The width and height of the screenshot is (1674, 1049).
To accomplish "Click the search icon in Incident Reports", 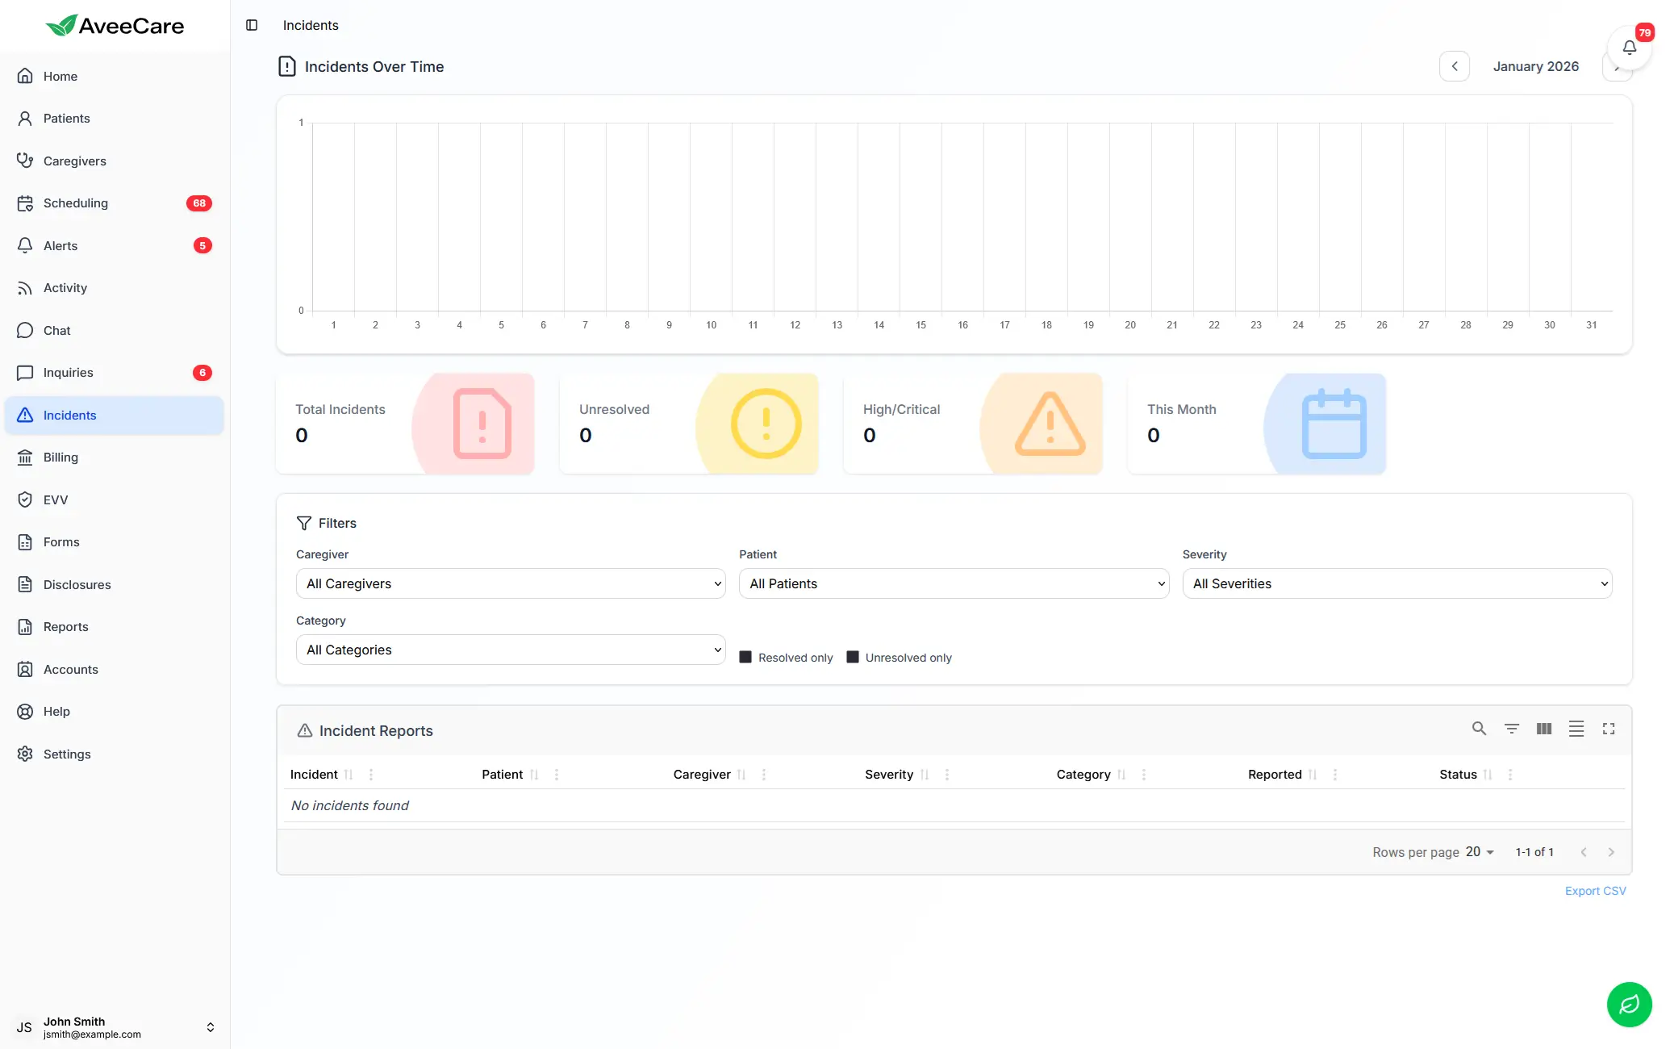I will pyautogui.click(x=1479, y=729).
